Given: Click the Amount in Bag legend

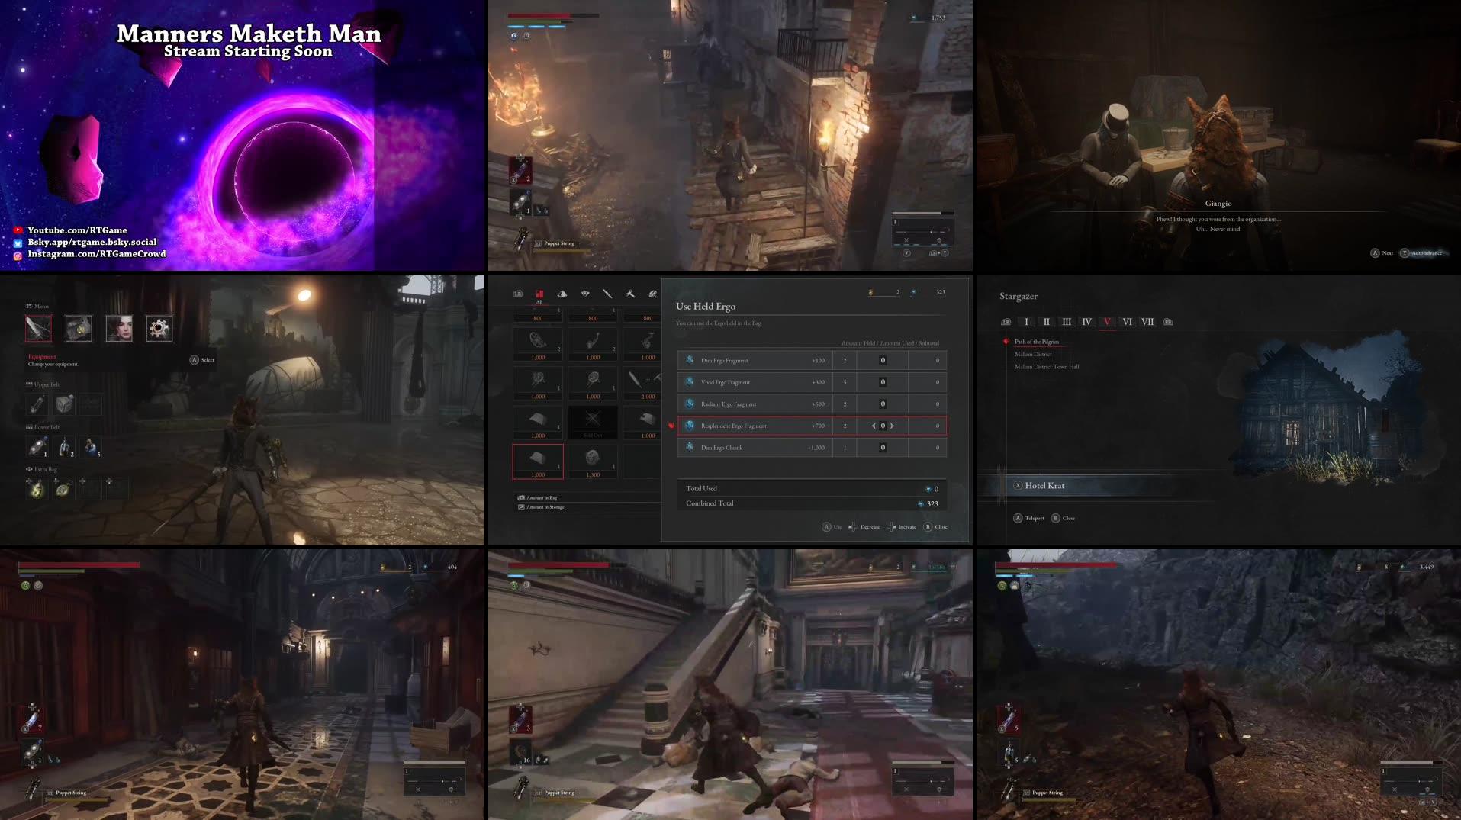Looking at the screenshot, I should tap(538, 498).
